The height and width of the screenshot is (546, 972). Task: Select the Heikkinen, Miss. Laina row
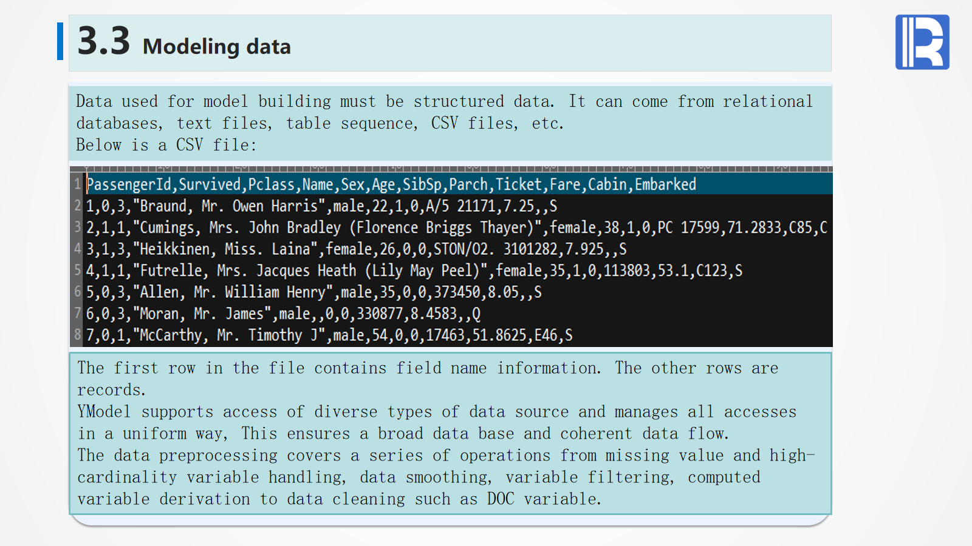(356, 249)
